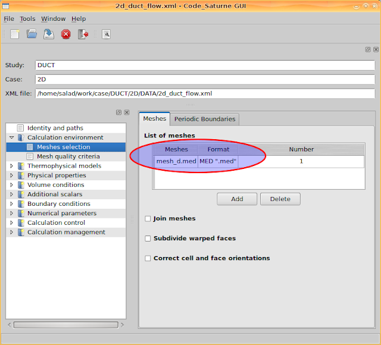Click the mesh number cell showing 1
This screenshot has height=345, width=381.
301,161
